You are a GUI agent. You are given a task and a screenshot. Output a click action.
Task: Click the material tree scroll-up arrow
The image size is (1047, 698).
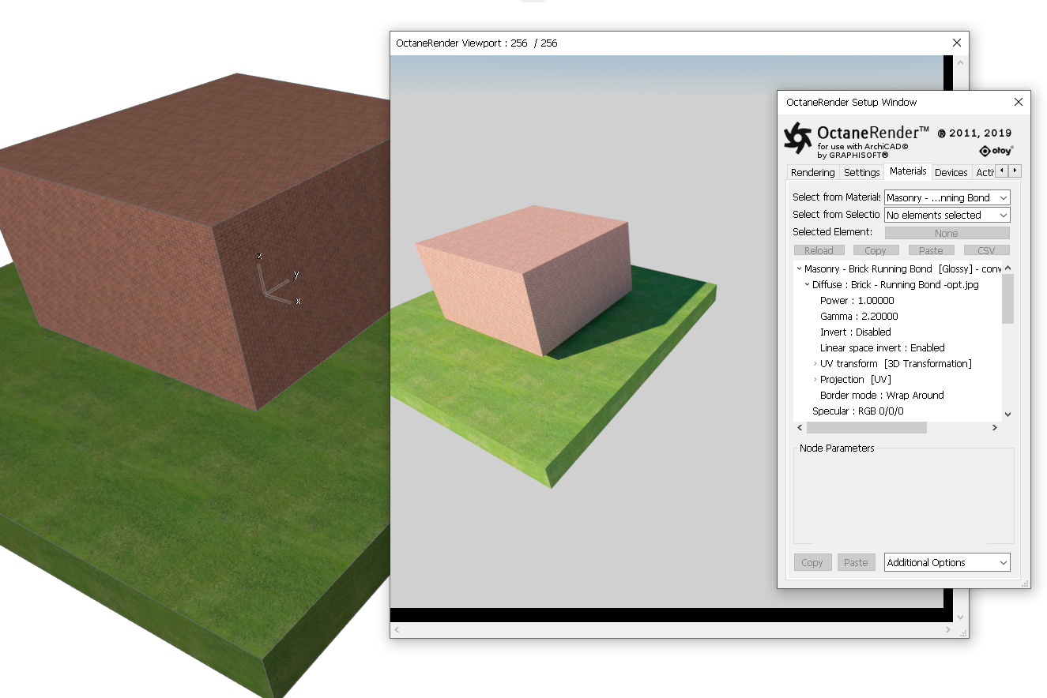coord(1007,268)
